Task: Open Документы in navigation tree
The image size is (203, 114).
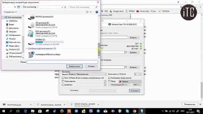Action: point(12,28)
